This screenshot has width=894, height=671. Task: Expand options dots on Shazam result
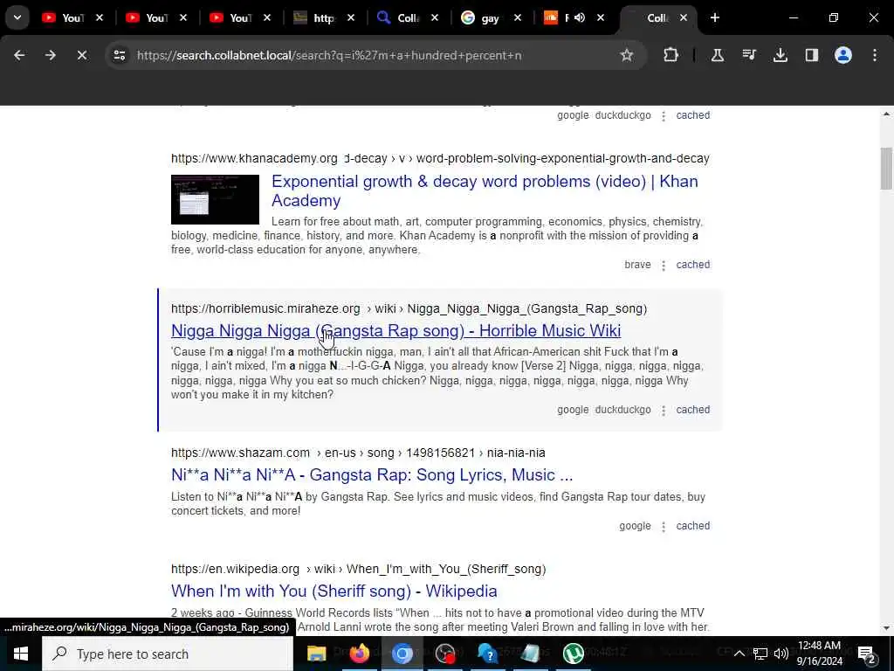pyautogui.click(x=664, y=527)
